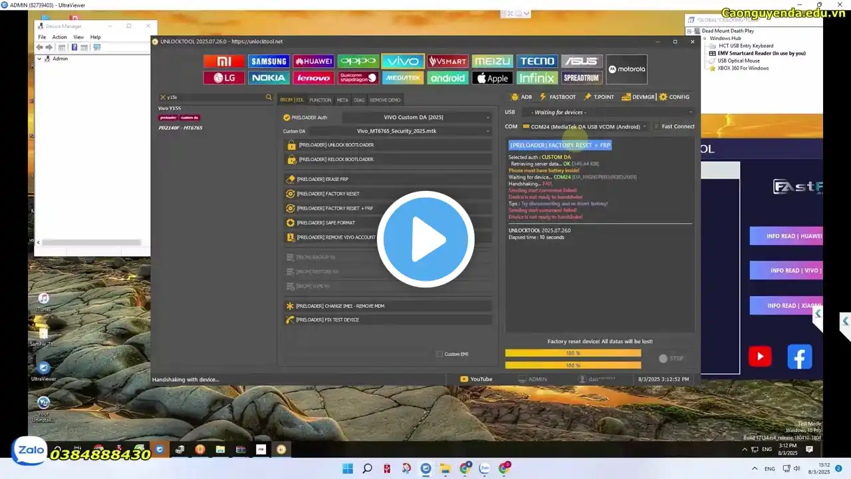Open the CONFIG settings
The height and width of the screenshot is (479, 851).
tap(674, 97)
